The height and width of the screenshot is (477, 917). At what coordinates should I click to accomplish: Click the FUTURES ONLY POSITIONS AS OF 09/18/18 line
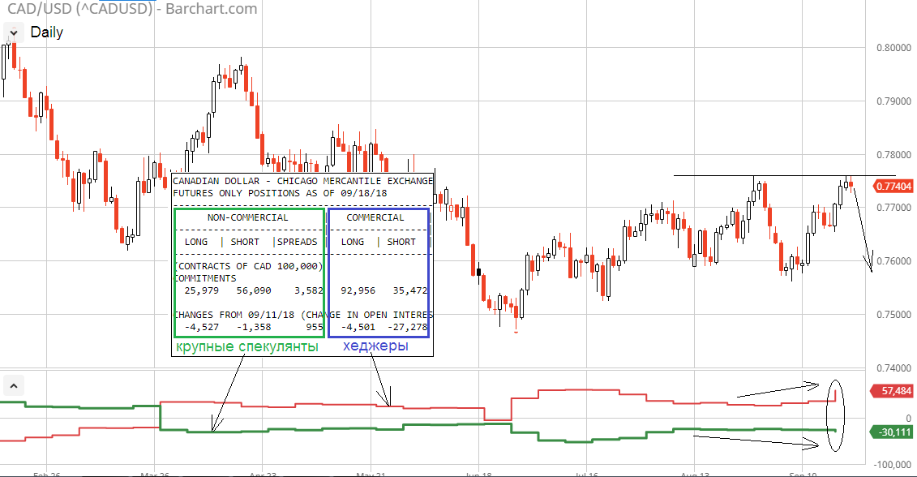point(280,193)
